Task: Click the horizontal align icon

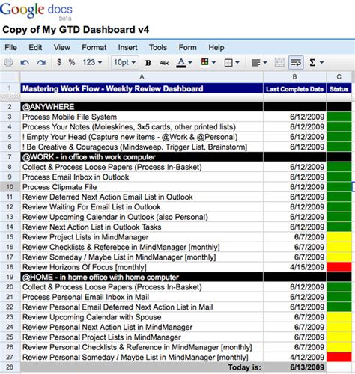Action: (x=256, y=62)
